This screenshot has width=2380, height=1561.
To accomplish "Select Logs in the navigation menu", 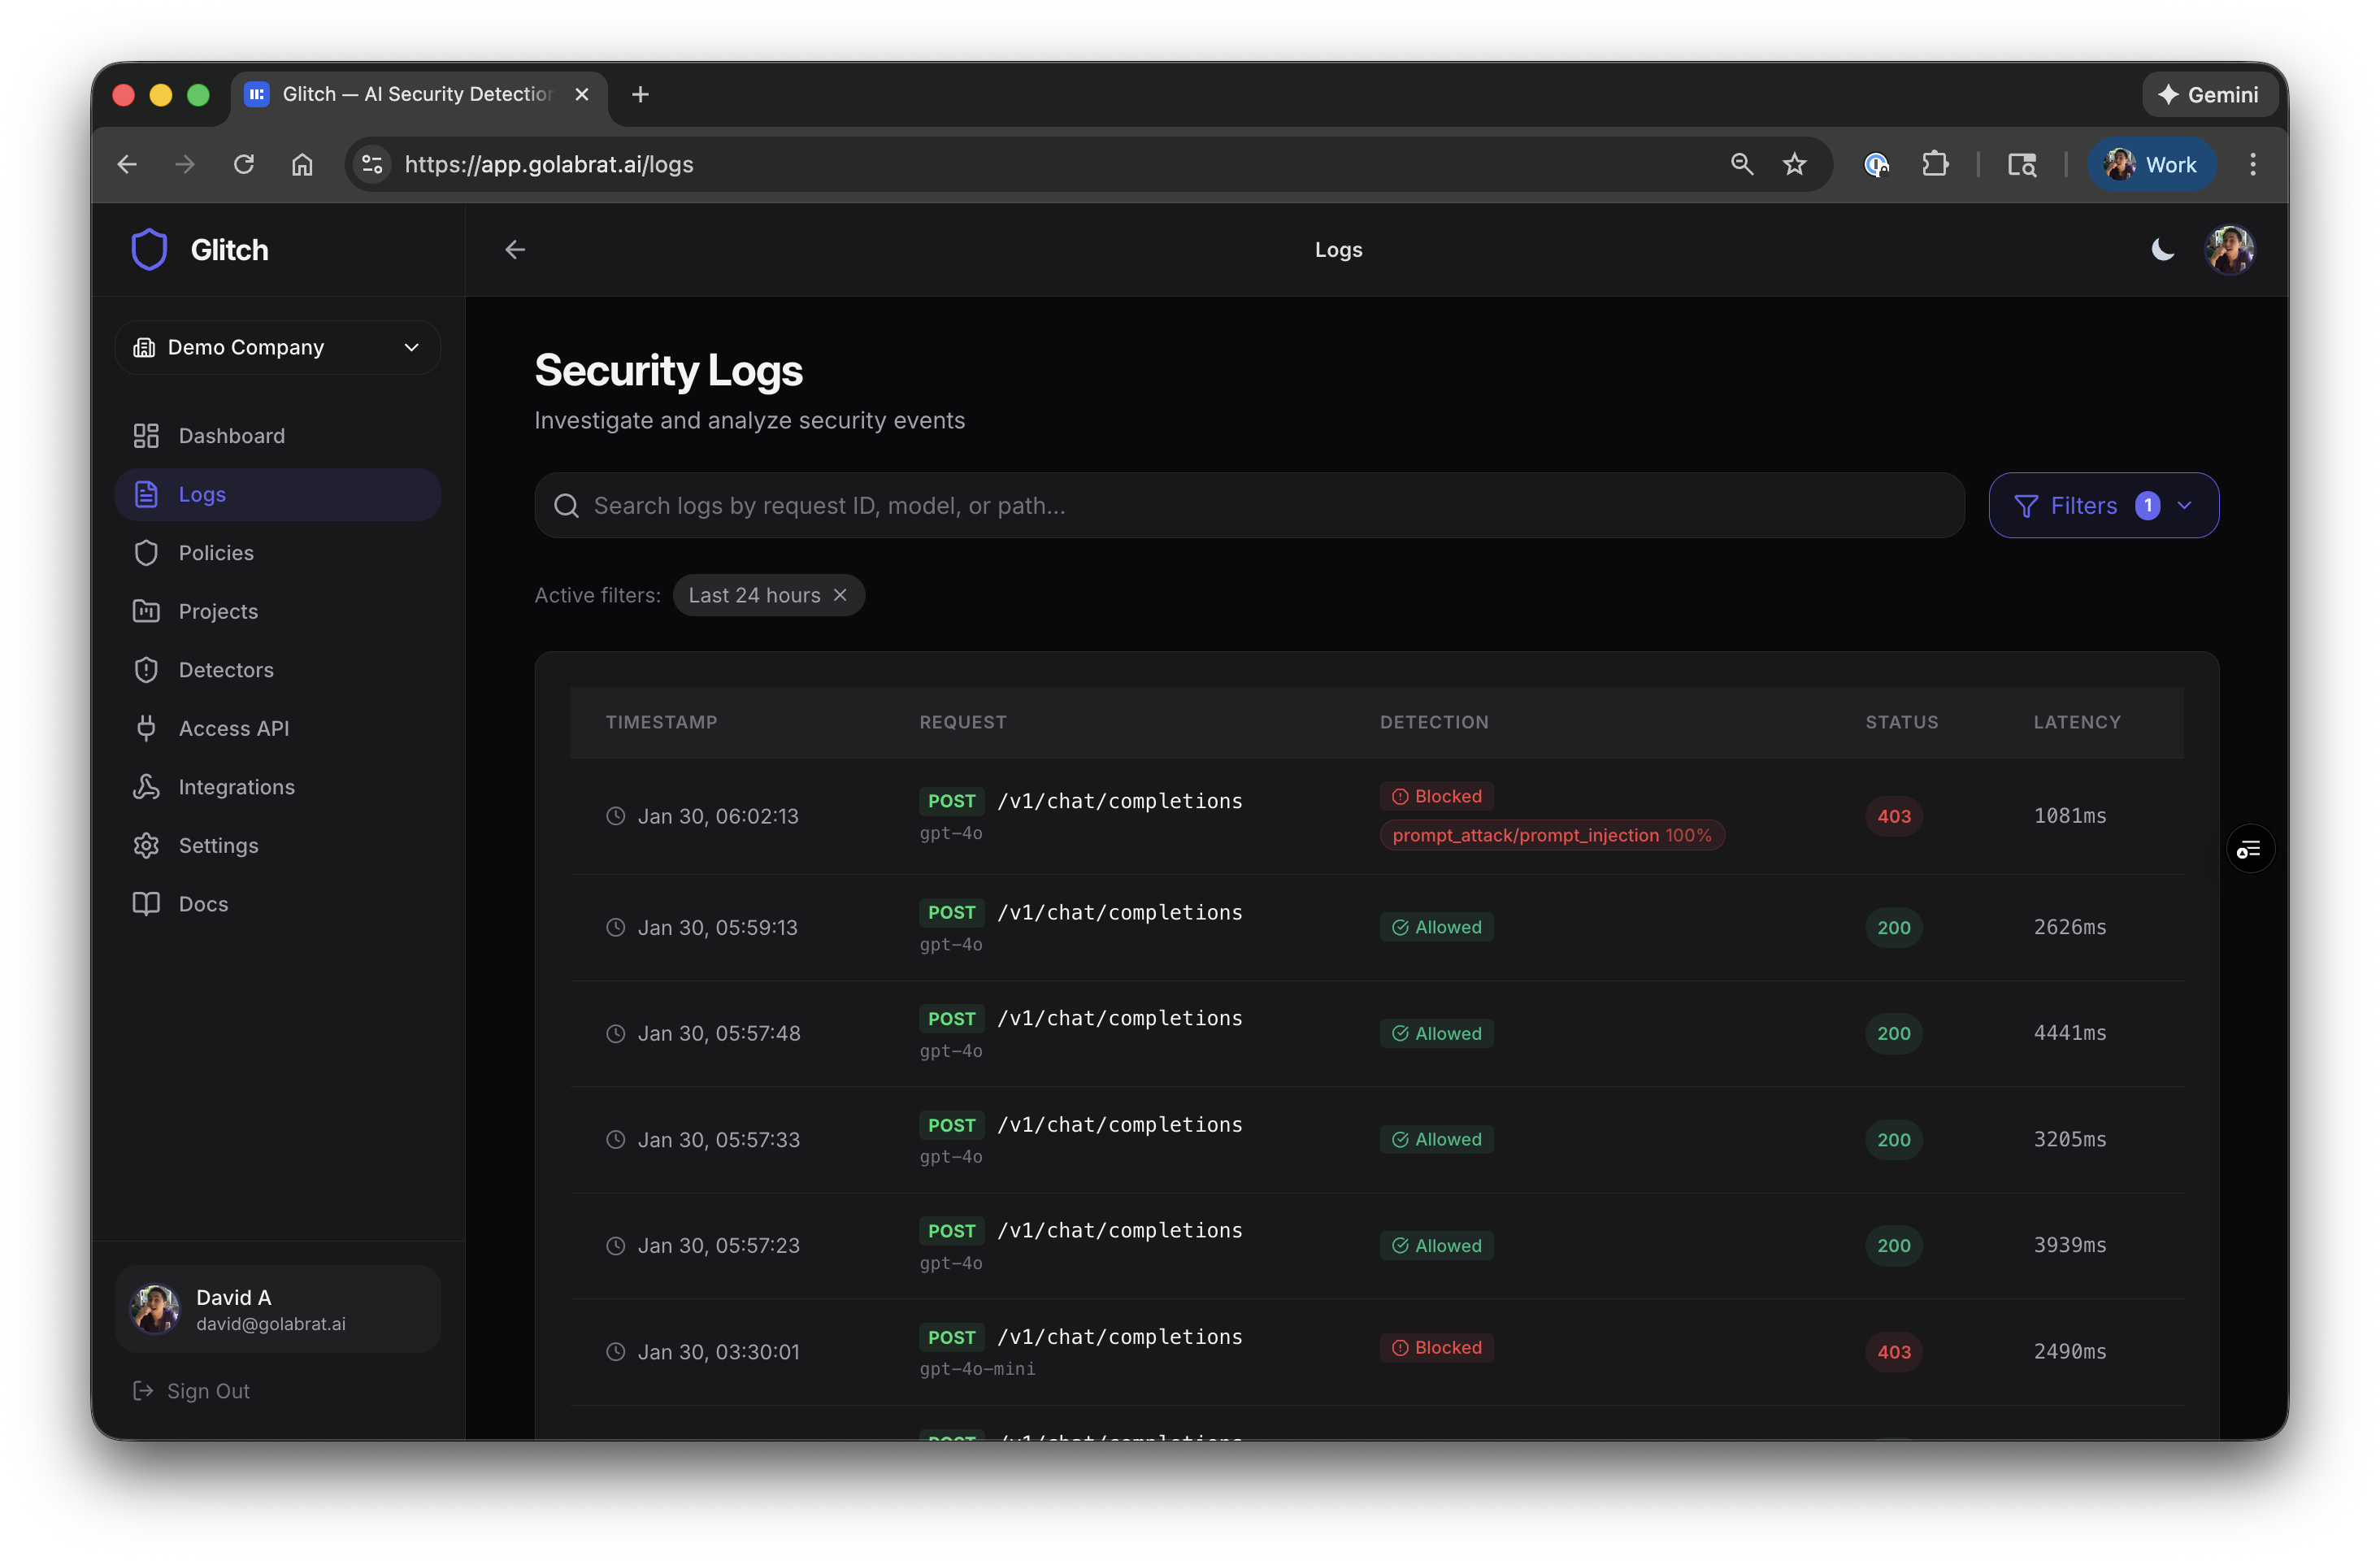I will click(202, 494).
